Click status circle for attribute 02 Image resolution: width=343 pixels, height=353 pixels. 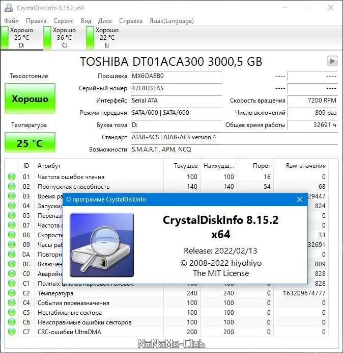12,186
